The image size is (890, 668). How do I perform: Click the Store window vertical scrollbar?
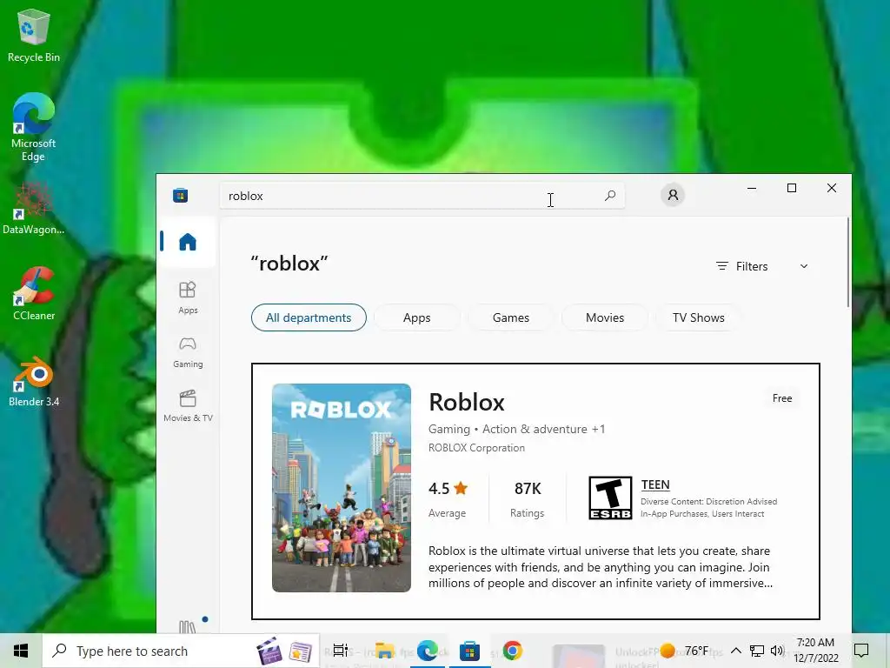[x=848, y=263]
